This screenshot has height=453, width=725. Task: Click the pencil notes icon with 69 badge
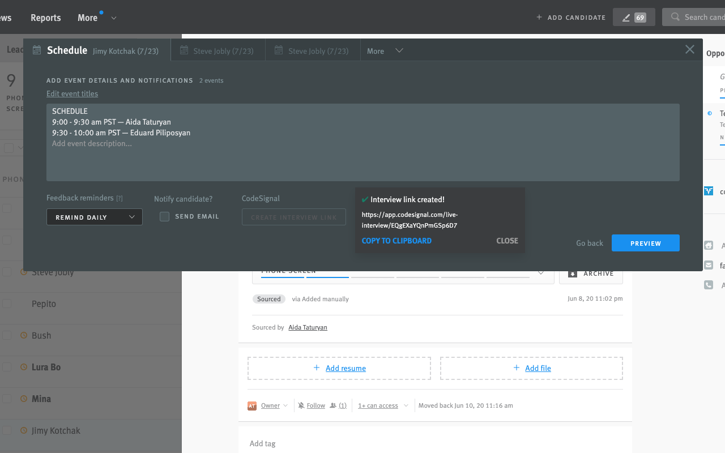pyautogui.click(x=633, y=17)
